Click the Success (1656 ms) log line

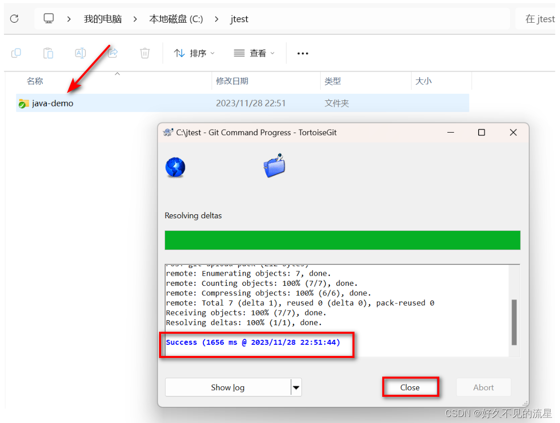(253, 342)
